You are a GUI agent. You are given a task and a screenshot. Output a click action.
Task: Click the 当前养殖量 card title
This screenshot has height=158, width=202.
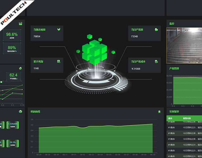click(x=39, y=29)
